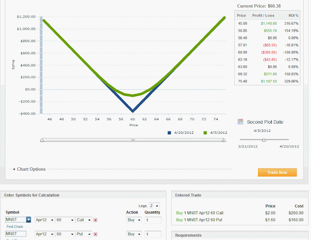This screenshot has width=311, height=240.
Task: Click the Trade Now button
Action: pyautogui.click(x=277, y=172)
